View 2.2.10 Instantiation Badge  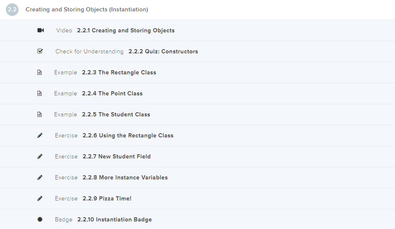click(x=114, y=219)
